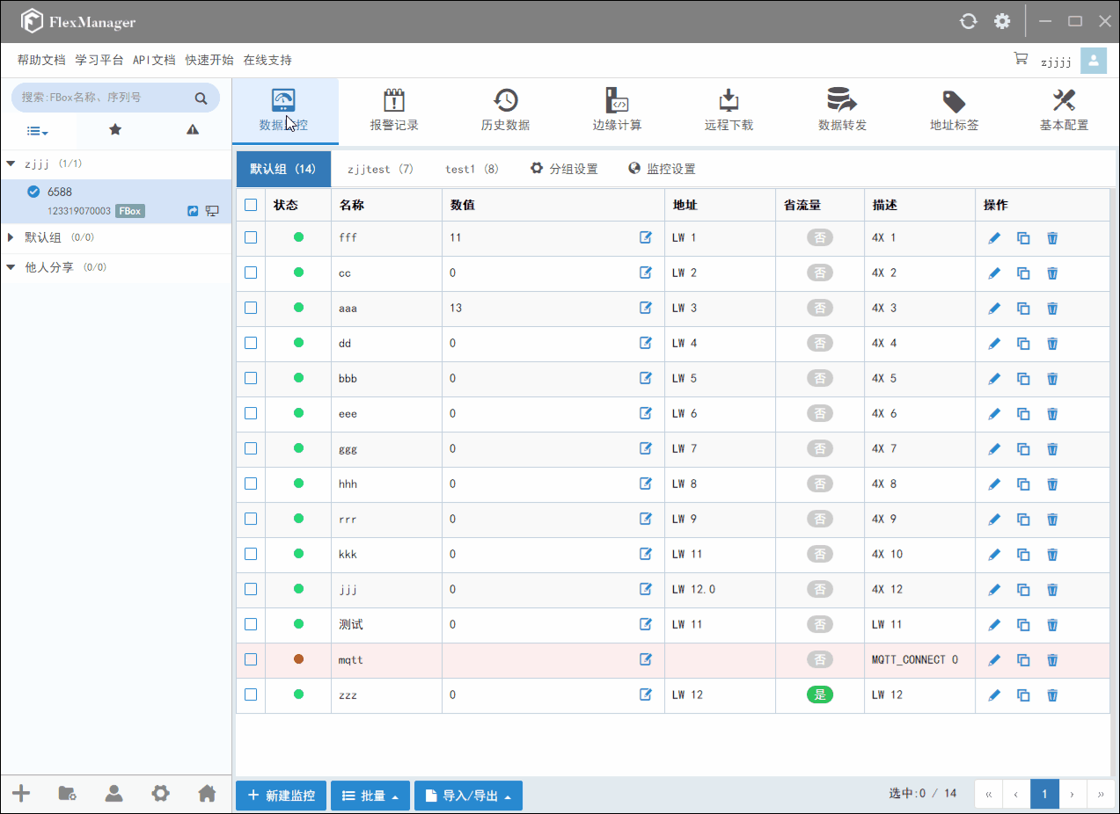Screen dimensions: 1120x814
Task: Switch to test1 (8) tab
Action: (472, 169)
